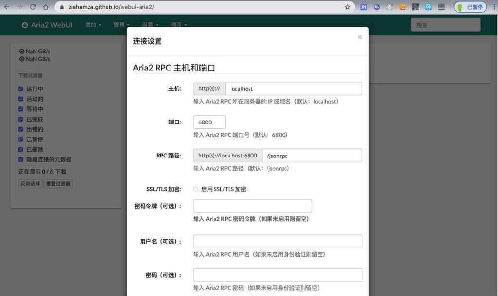Image resolution: width=498 pixels, height=296 pixels.
Task: Open the 语言 dropdown menu
Action: click(179, 25)
